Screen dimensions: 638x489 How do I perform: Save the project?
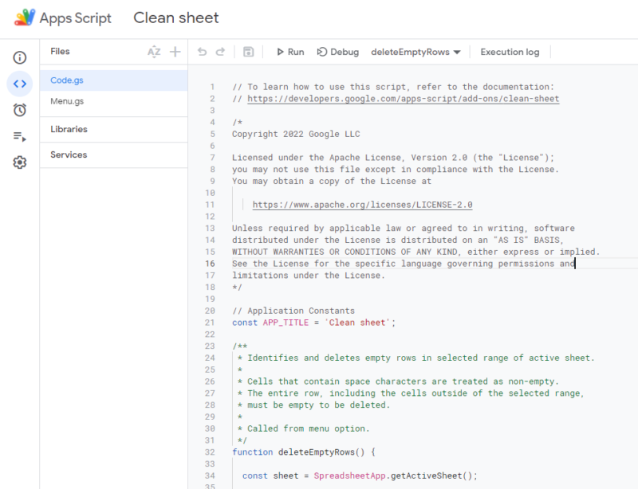[248, 51]
